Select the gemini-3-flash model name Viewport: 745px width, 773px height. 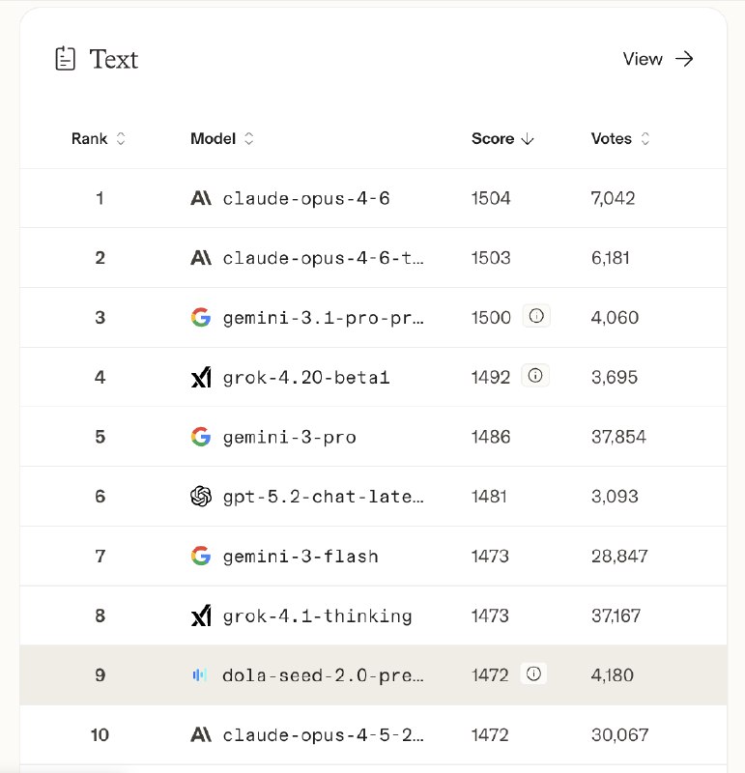pyautogui.click(x=300, y=557)
